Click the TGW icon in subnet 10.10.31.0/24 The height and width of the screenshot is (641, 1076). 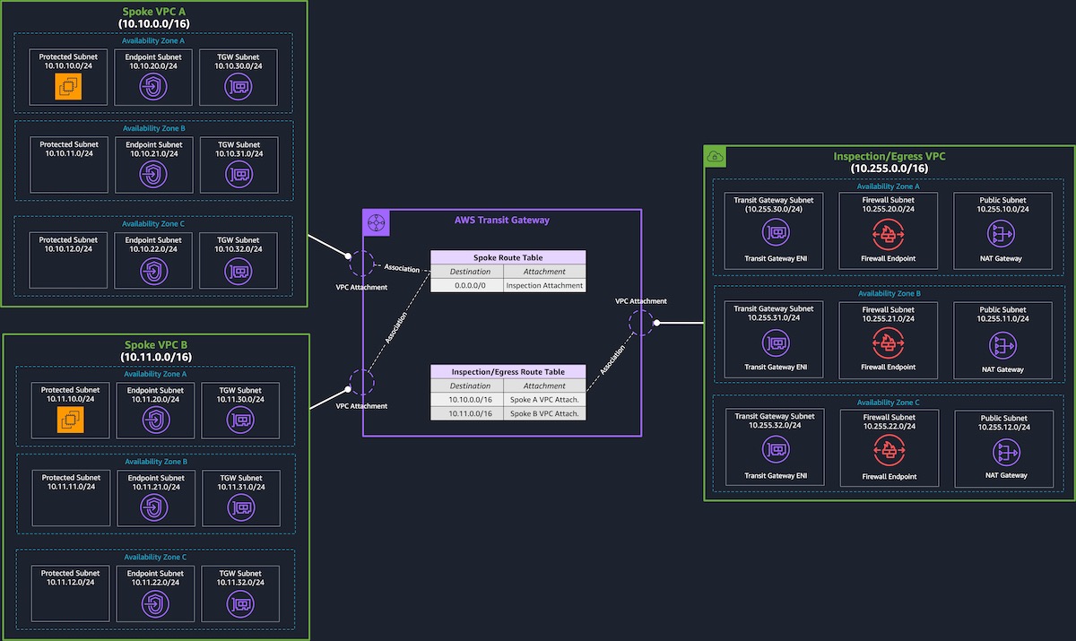238,174
